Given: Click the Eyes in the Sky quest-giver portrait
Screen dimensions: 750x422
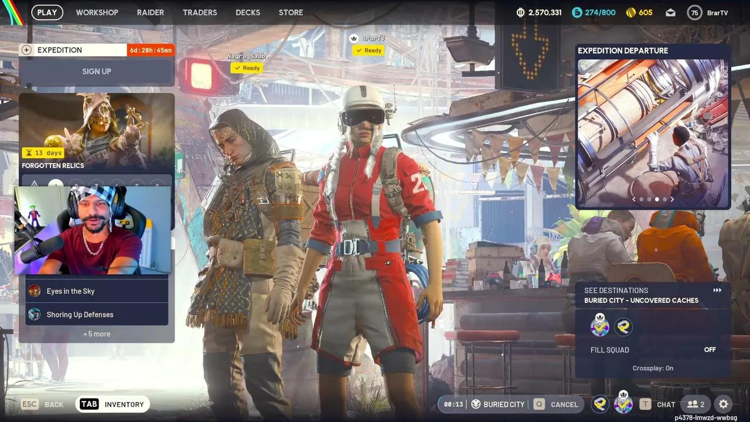Looking at the screenshot, I should click(35, 291).
